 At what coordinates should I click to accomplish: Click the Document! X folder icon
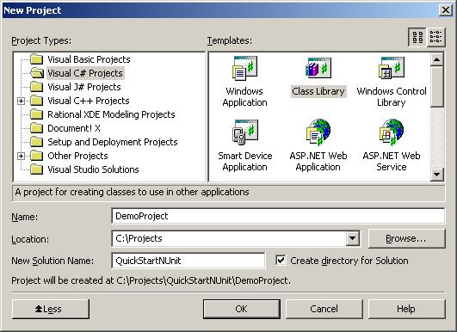click(37, 128)
